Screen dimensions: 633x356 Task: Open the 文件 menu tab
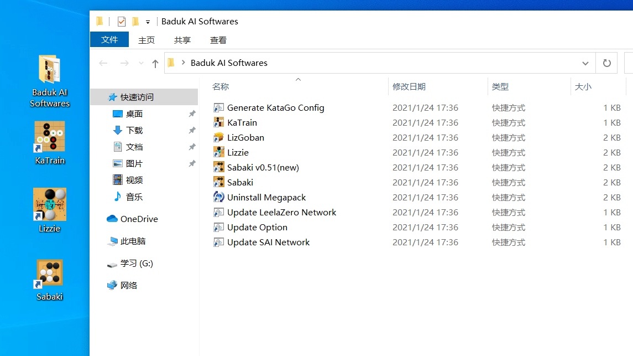tap(109, 40)
